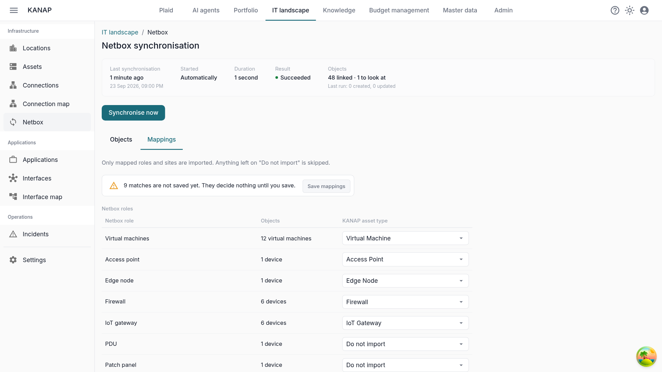Click the Netbox sync icon
This screenshot has height=372, width=662.
click(x=13, y=122)
